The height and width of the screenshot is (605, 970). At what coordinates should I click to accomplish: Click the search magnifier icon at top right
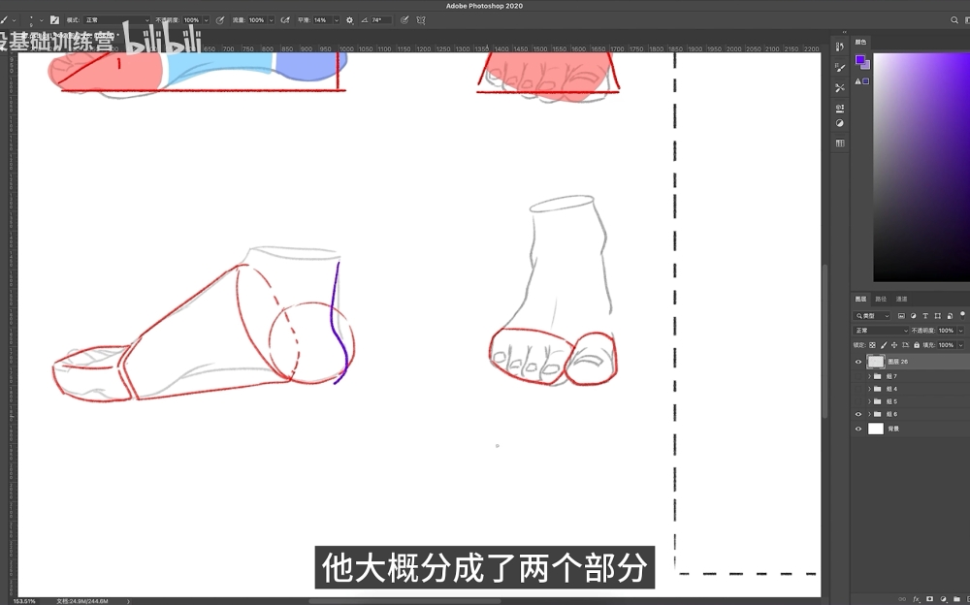[x=954, y=19]
